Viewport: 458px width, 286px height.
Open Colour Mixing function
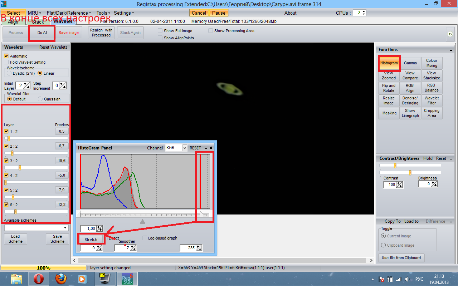pyautogui.click(x=432, y=63)
